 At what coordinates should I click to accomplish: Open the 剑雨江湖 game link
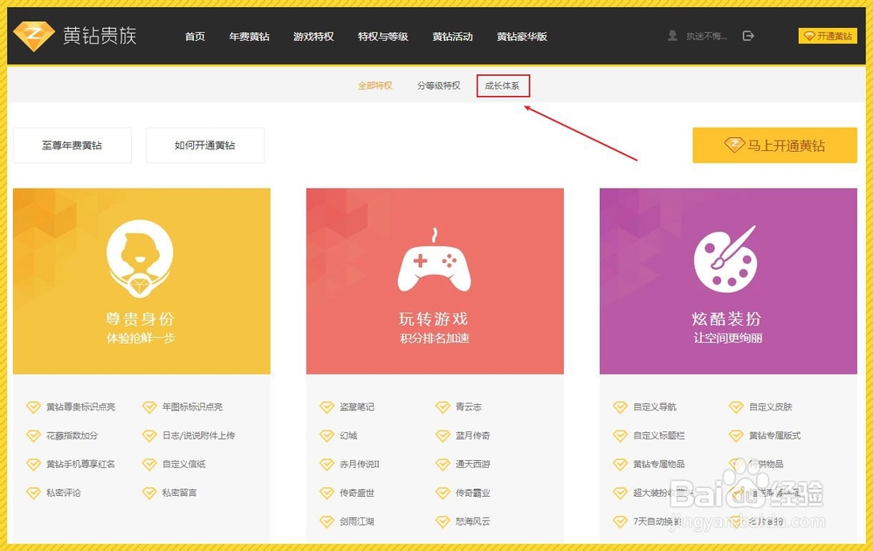pyautogui.click(x=357, y=521)
